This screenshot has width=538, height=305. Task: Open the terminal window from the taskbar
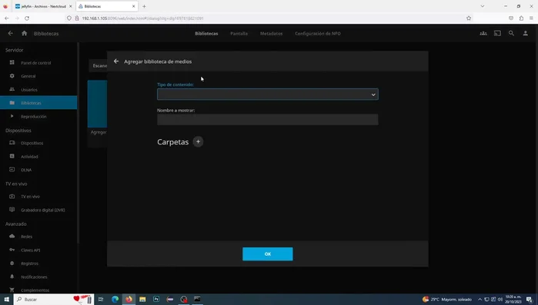tap(197, 299)
